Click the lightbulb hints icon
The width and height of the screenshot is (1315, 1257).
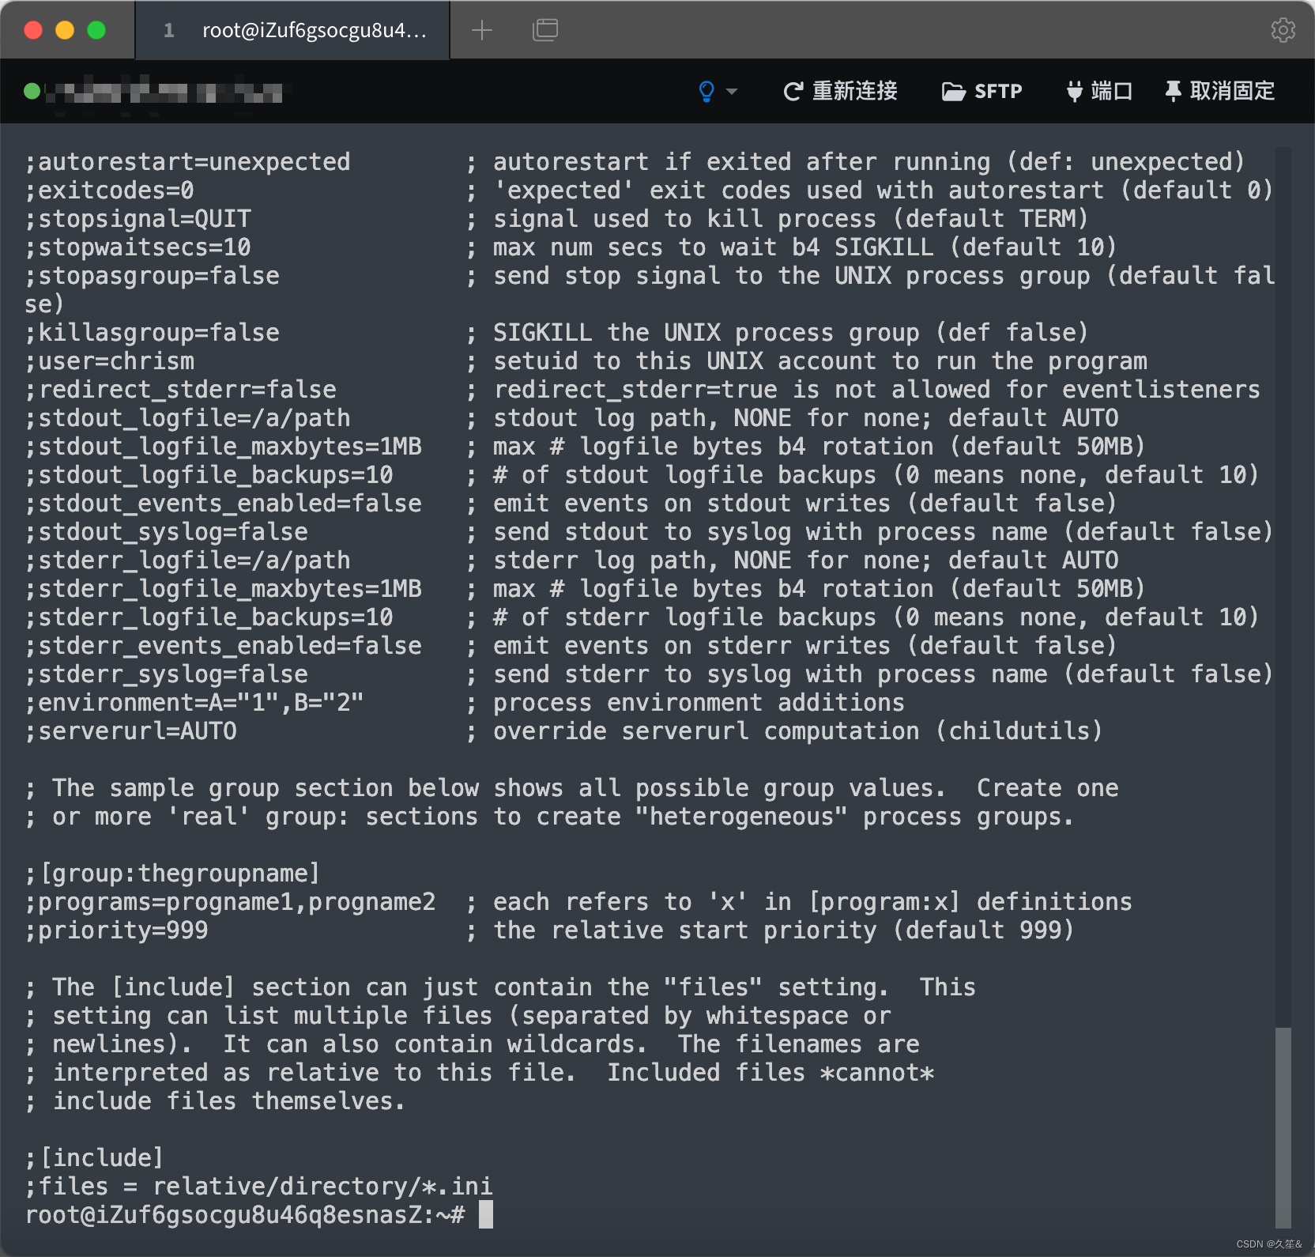(x=706, y=91)
